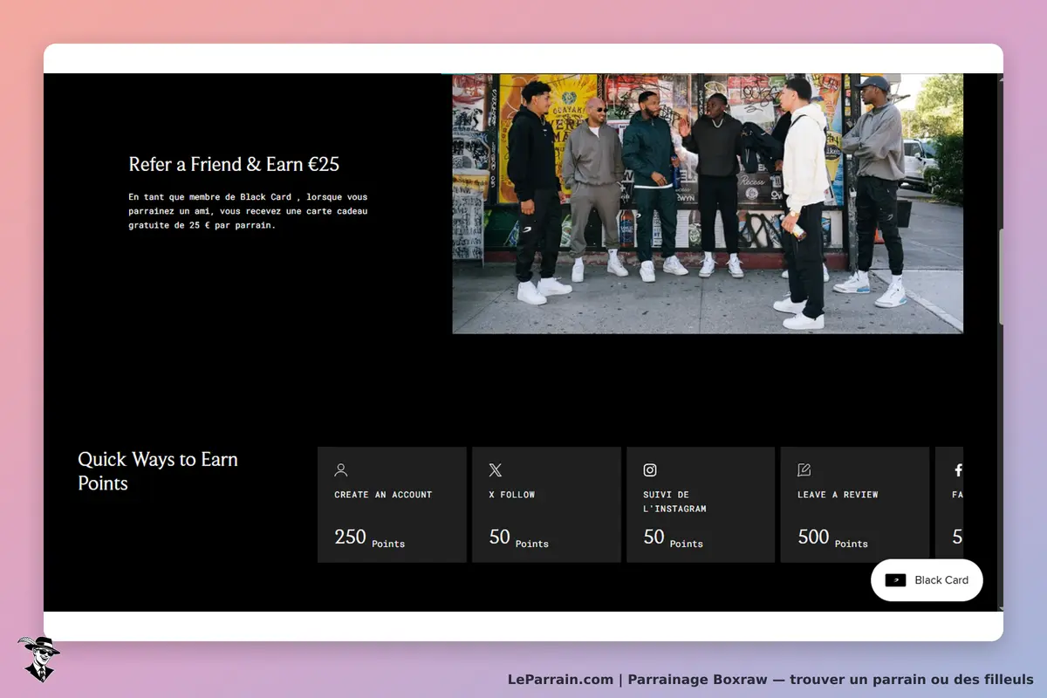Click the '500 Points' value
The height and width of the screenshot is (698, 1047).
click(x=833, y=537)
